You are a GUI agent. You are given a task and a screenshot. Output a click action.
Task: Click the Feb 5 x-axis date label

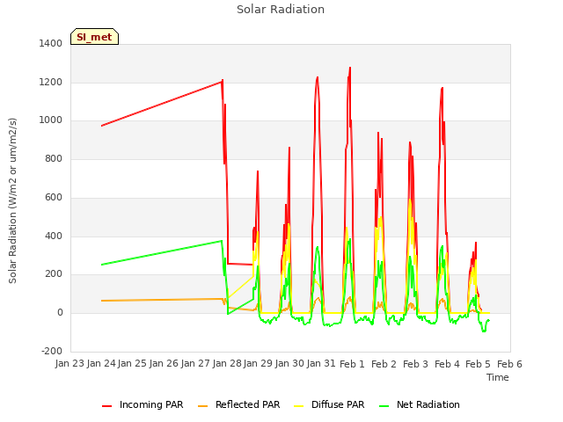(478, 364)
